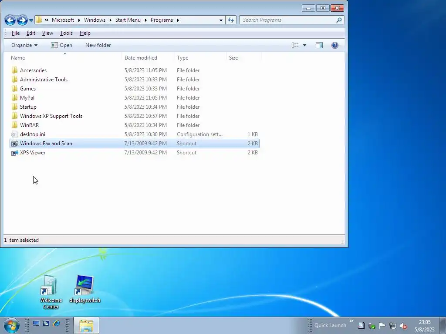Select the Startup folder icon
Viewport: 446px width, 334px height.
coord(14,107)
